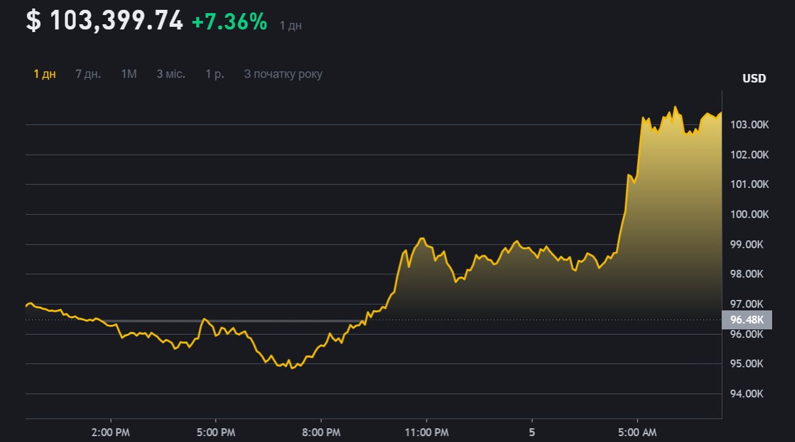Switch chart to "7 дн." range
The image size is (795, 442).
88,74
